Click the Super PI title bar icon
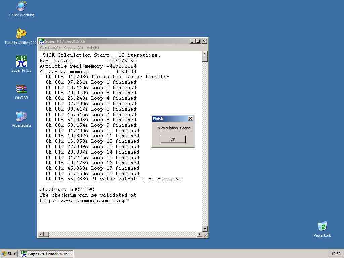This screenshot has width=344, height=258. coord(41,41)
